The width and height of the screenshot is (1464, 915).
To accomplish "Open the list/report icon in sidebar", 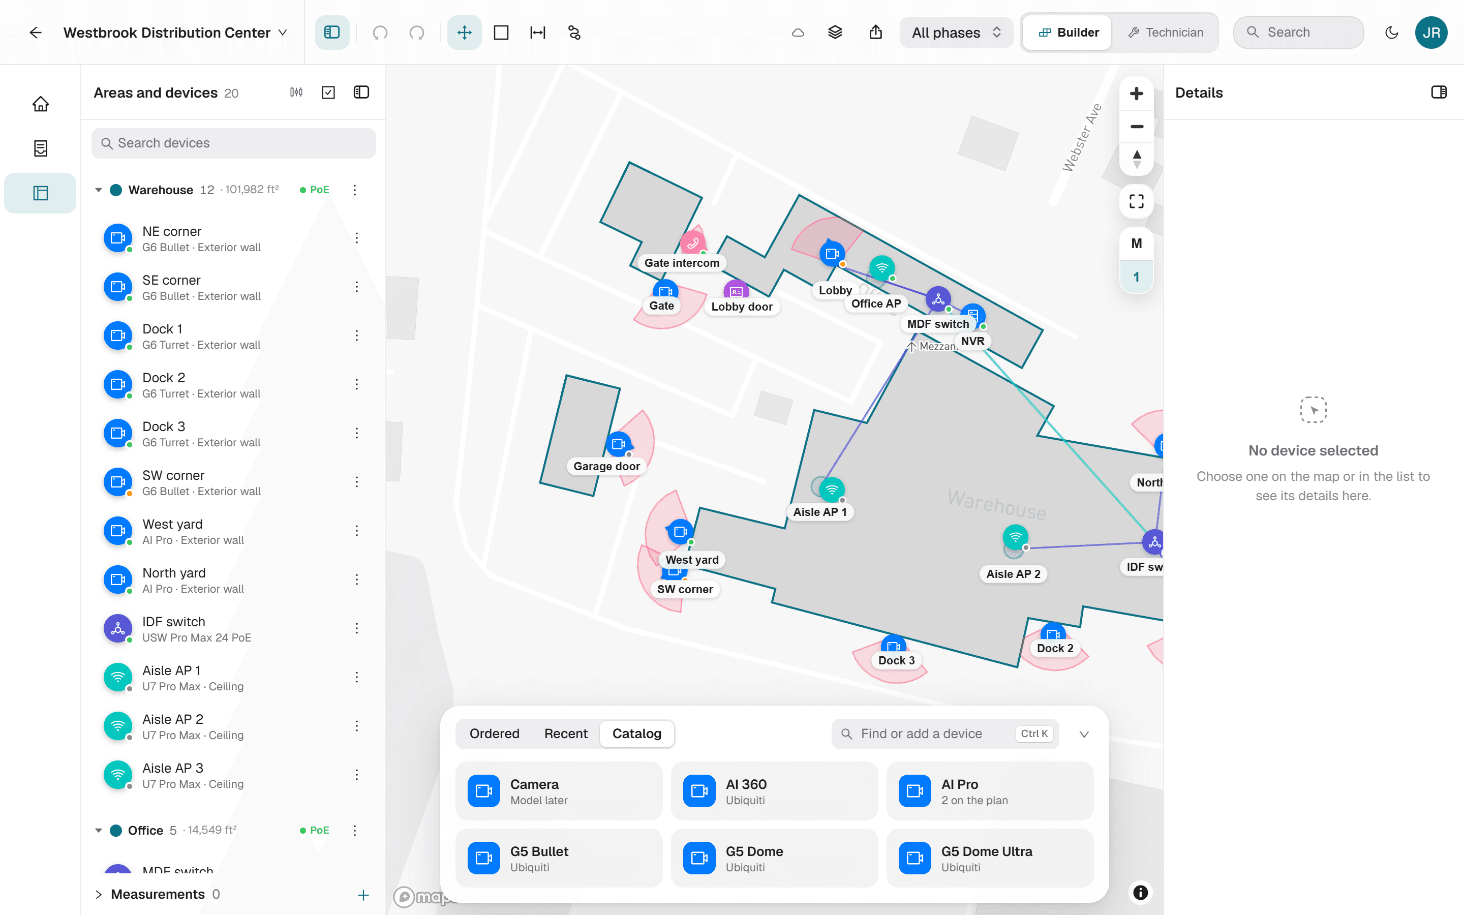I will pyautogui.click(x=41, y=148).
